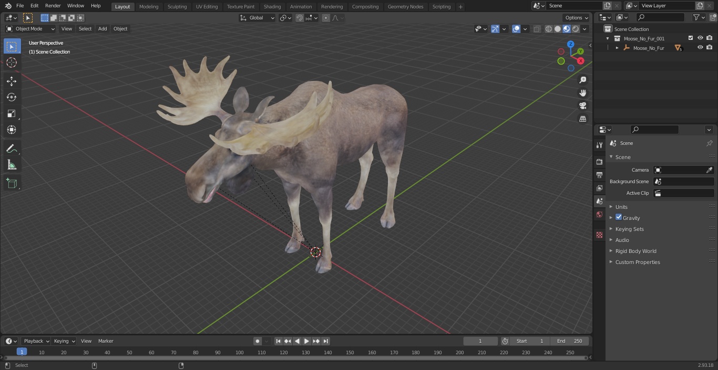This screenshot has height=370, width=718.
Task: Click the current frame number field
Action: click(480, 341)
